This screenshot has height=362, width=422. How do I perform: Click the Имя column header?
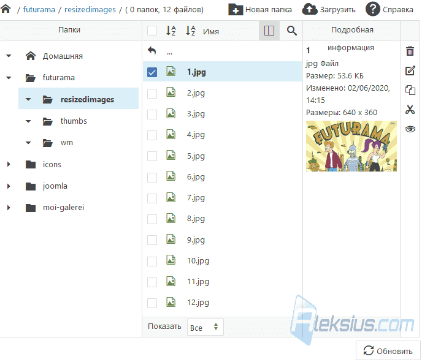click(211, 32)
